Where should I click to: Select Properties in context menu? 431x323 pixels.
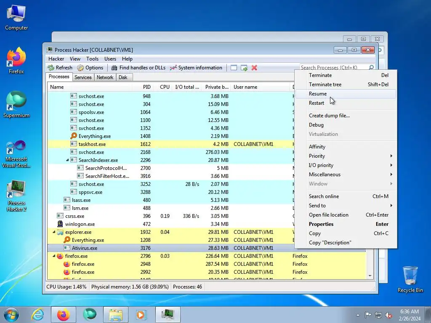346,224
